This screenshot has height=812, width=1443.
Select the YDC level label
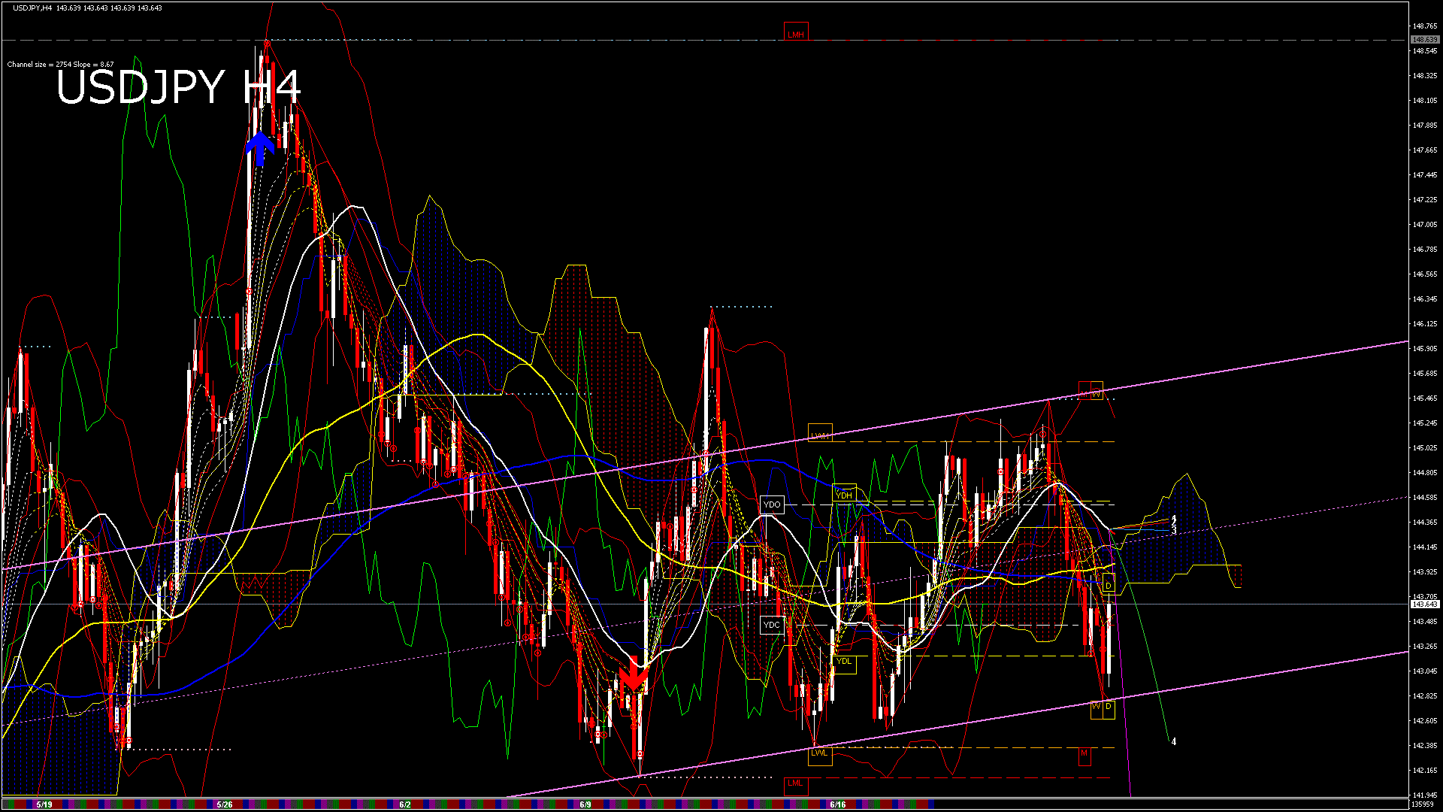[x=772, y=625]
